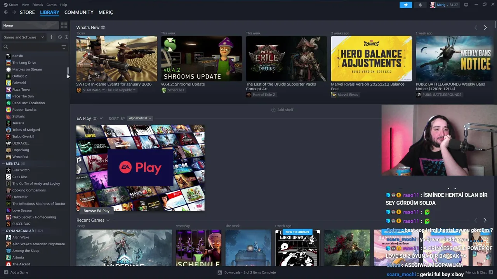Click the Browse EA Play button
The height and width of the screenshot is (279, 497).
(x=96, y=211)
